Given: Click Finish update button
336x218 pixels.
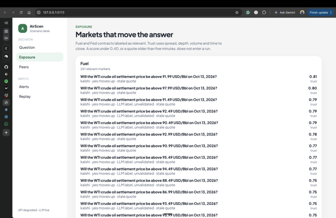Looking at the screenshot, I should coord(321,13).
